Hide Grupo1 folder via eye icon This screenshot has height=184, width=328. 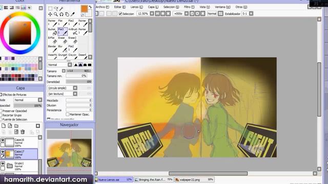tap(3, 164)
